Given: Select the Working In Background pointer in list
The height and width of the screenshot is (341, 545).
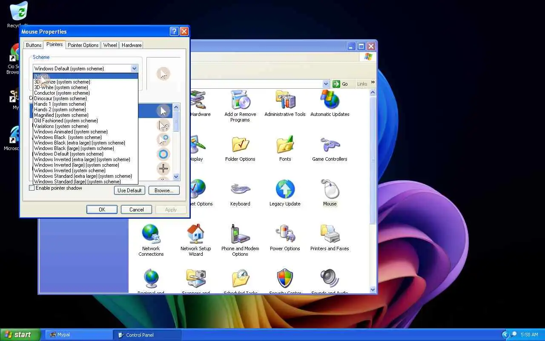Looking at the screenshot, I should click(x=163, y=140).
